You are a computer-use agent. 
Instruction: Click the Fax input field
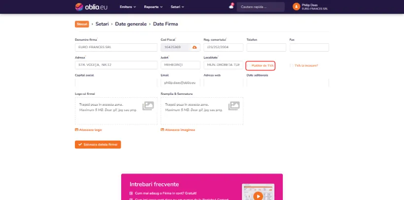click(x=309, y=47)
